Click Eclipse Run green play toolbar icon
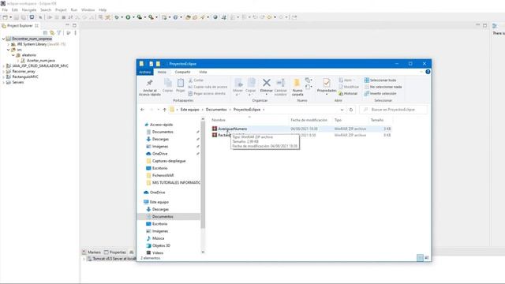Screen dimensions: 505x284 (x=128, y=17)
